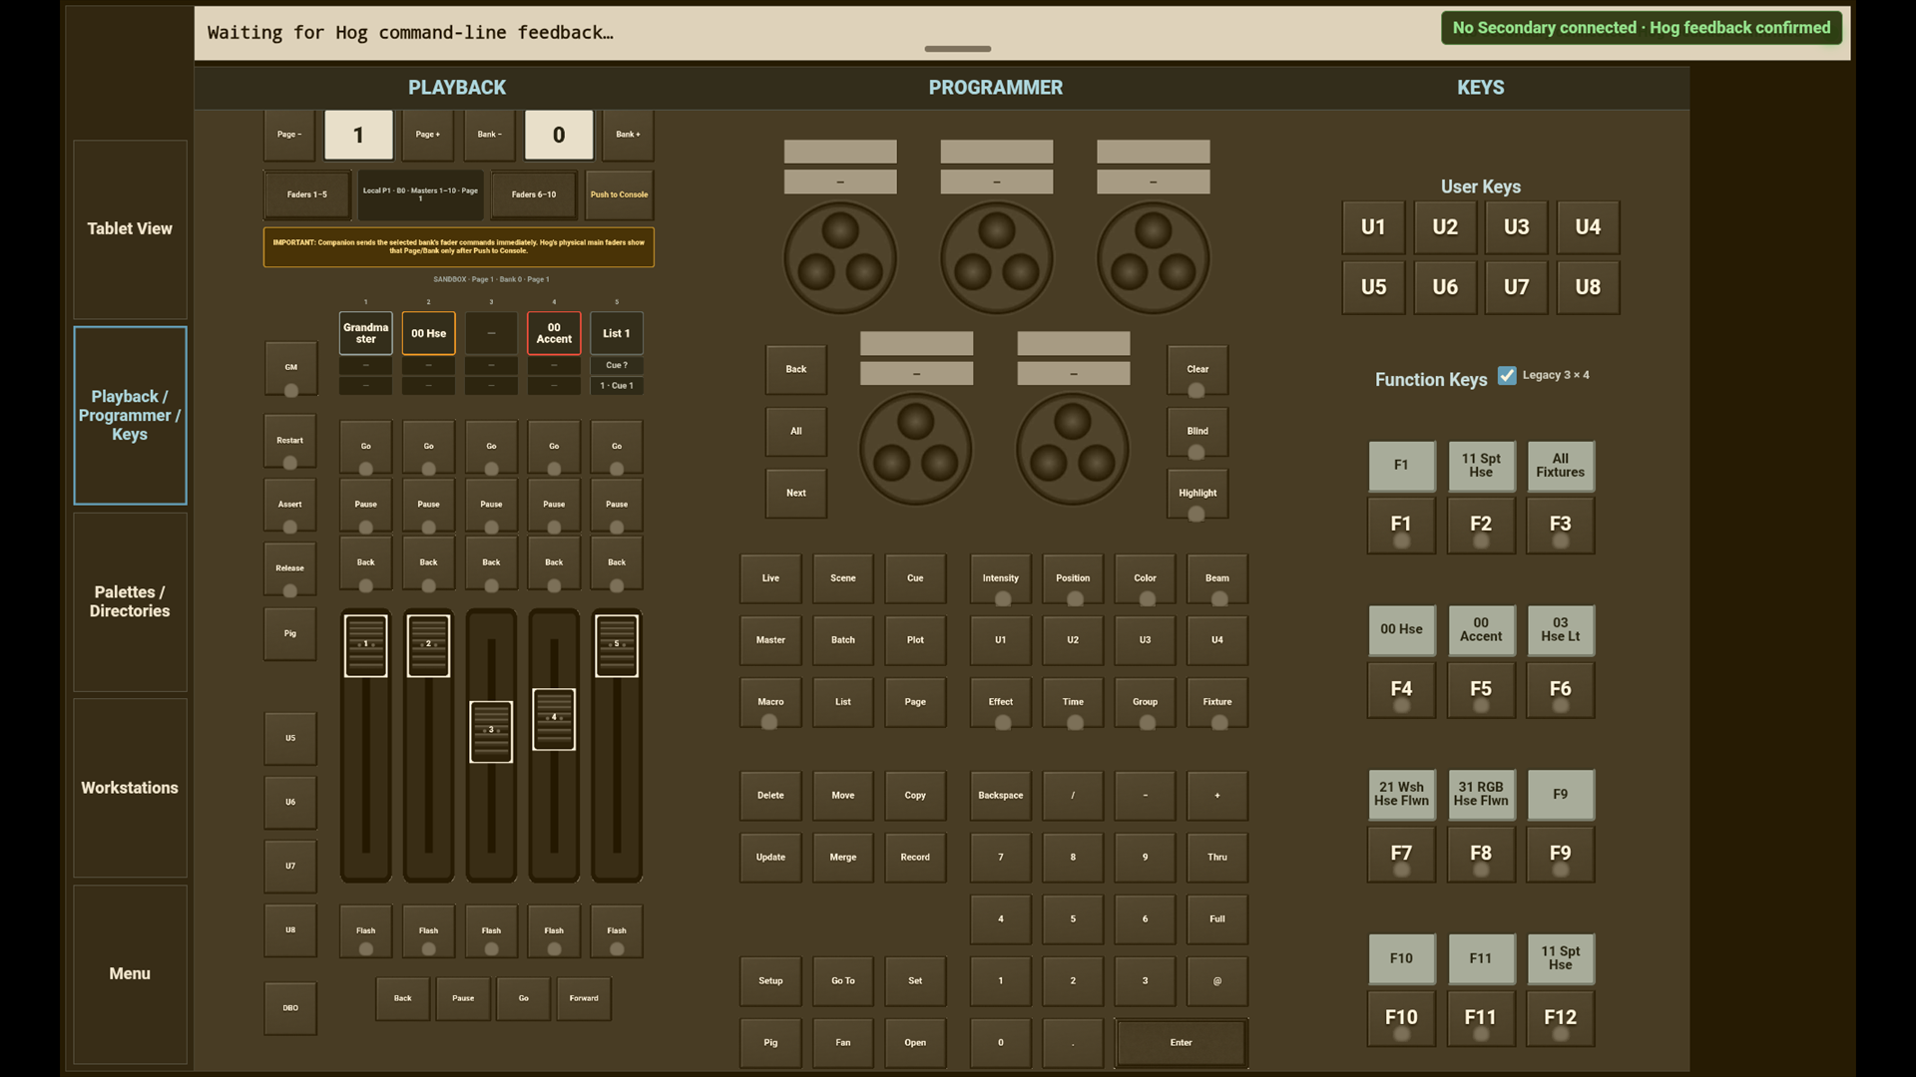Click the Macro key
The image size is (1916, 1077).
[x=770, y=703]
